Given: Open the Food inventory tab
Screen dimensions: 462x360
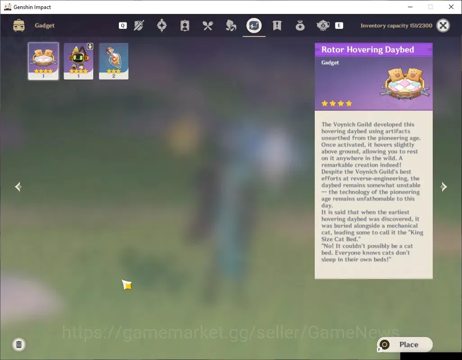Looking at the screenshot, I should coord(208,26).
